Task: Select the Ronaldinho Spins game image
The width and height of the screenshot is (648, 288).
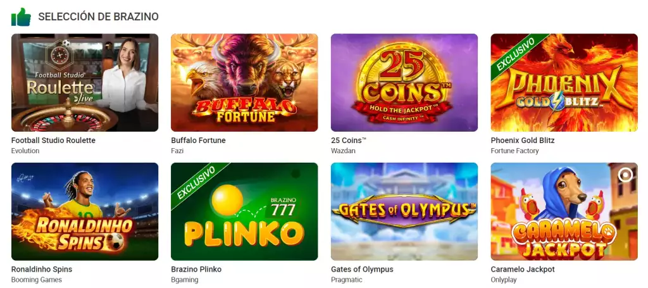Action: [85, 211]
